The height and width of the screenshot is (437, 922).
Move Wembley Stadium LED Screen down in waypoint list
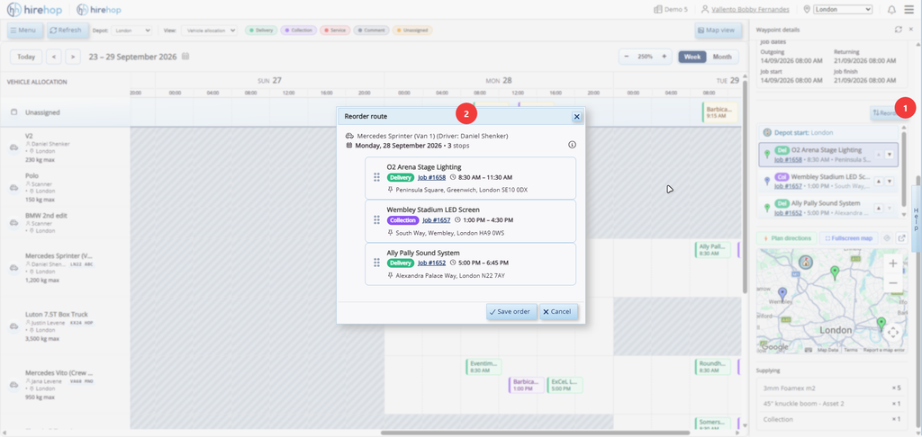point(889,182)
